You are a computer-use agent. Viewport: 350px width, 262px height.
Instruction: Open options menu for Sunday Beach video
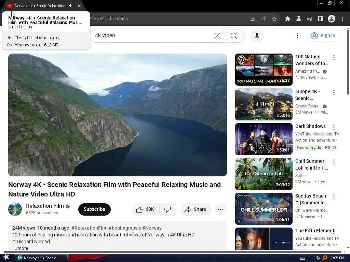[x=334, y=197]
